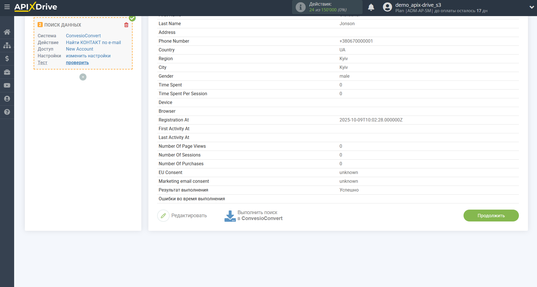Open the briefcase icon in sidebar
This screenshot has width=537, height=287.
[7, 72]
